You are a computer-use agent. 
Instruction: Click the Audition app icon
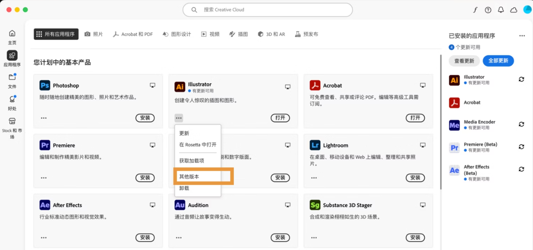tap(180, 205)
